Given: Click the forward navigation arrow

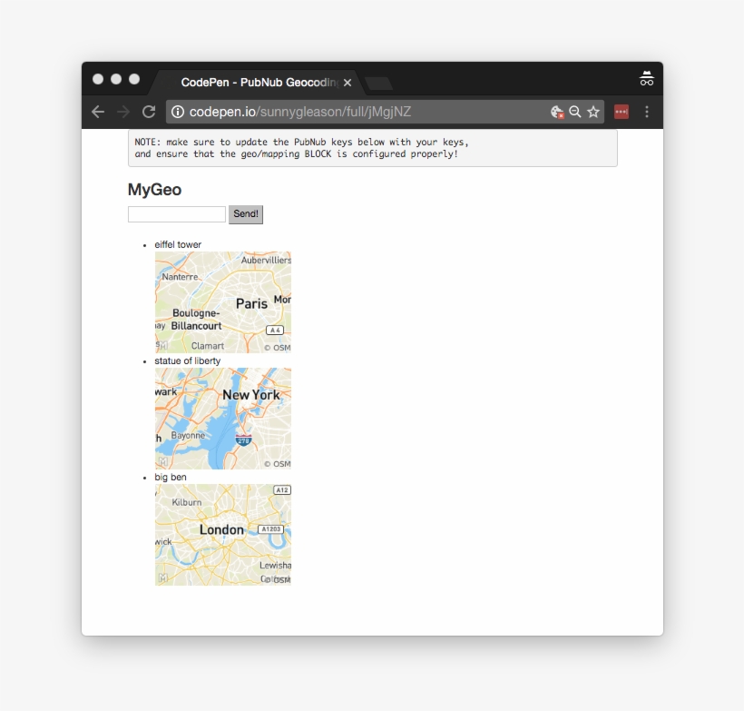Looking at the screenshot, I should [x=123, y=112].
